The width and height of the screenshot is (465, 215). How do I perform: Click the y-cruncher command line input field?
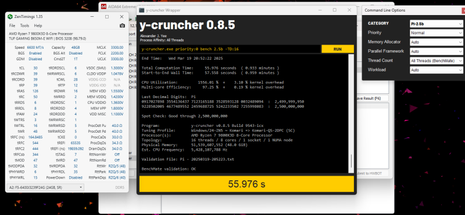(x=230, y=49)
